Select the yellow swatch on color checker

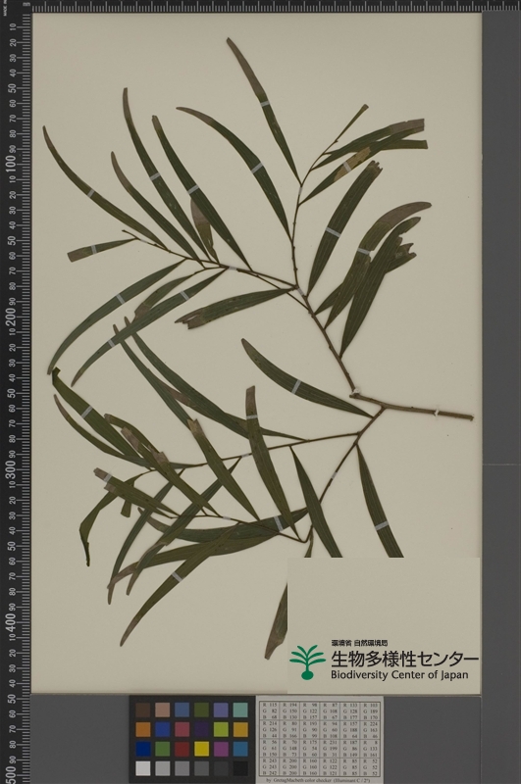tap(201, 749)
